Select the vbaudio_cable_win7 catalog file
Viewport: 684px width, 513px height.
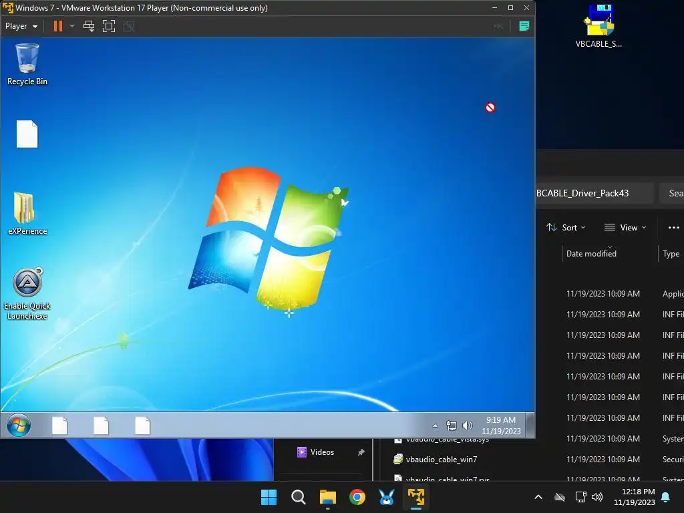(x=442, y=460)
